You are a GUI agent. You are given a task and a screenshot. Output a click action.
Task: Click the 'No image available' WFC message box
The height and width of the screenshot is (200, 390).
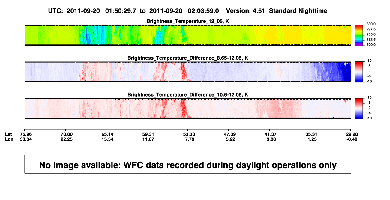pos(188,164)
